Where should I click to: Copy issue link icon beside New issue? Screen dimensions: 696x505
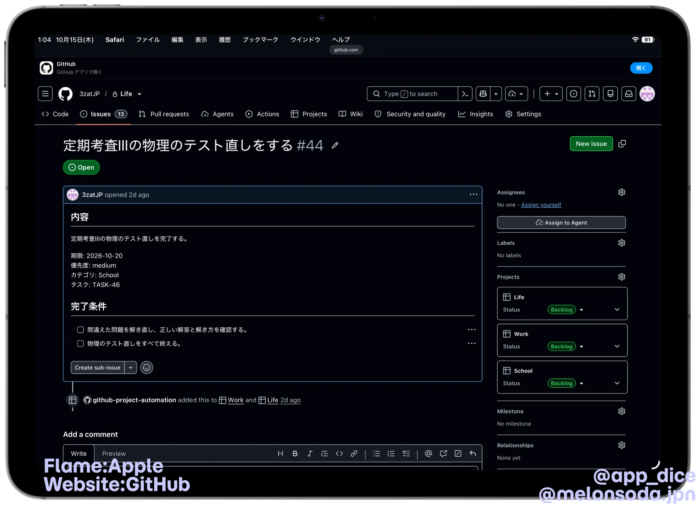coord(622,144)
